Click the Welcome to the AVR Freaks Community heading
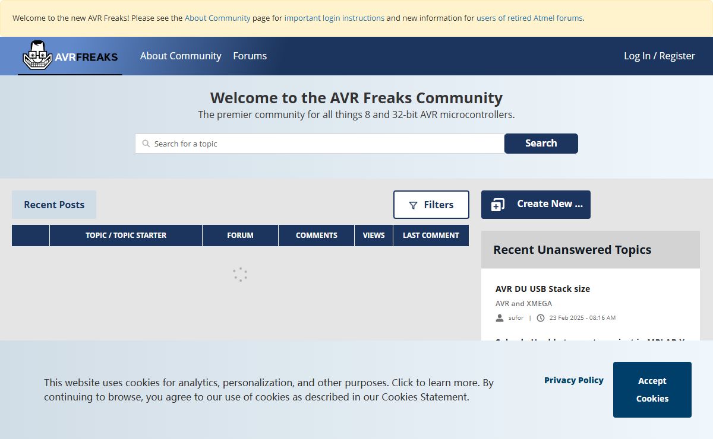Screen dimensions: 713x439 pos(356,98)
